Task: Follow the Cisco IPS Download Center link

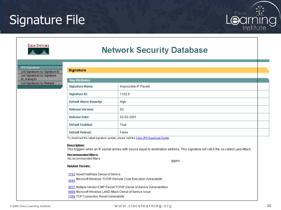Action: [x=153, y=138]
